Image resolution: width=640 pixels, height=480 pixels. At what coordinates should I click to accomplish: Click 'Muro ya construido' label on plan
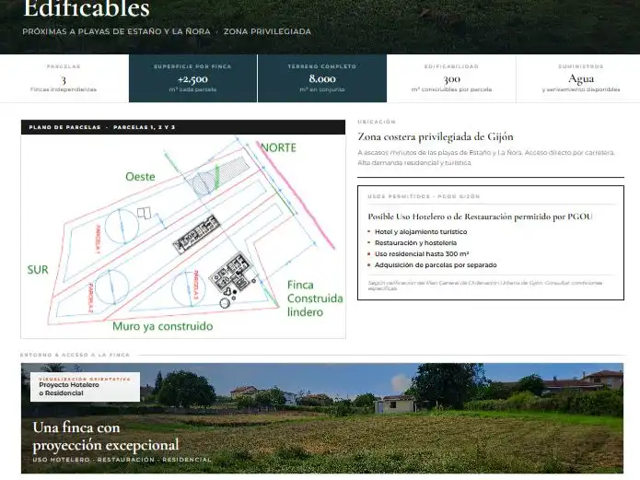click(162, 326)
